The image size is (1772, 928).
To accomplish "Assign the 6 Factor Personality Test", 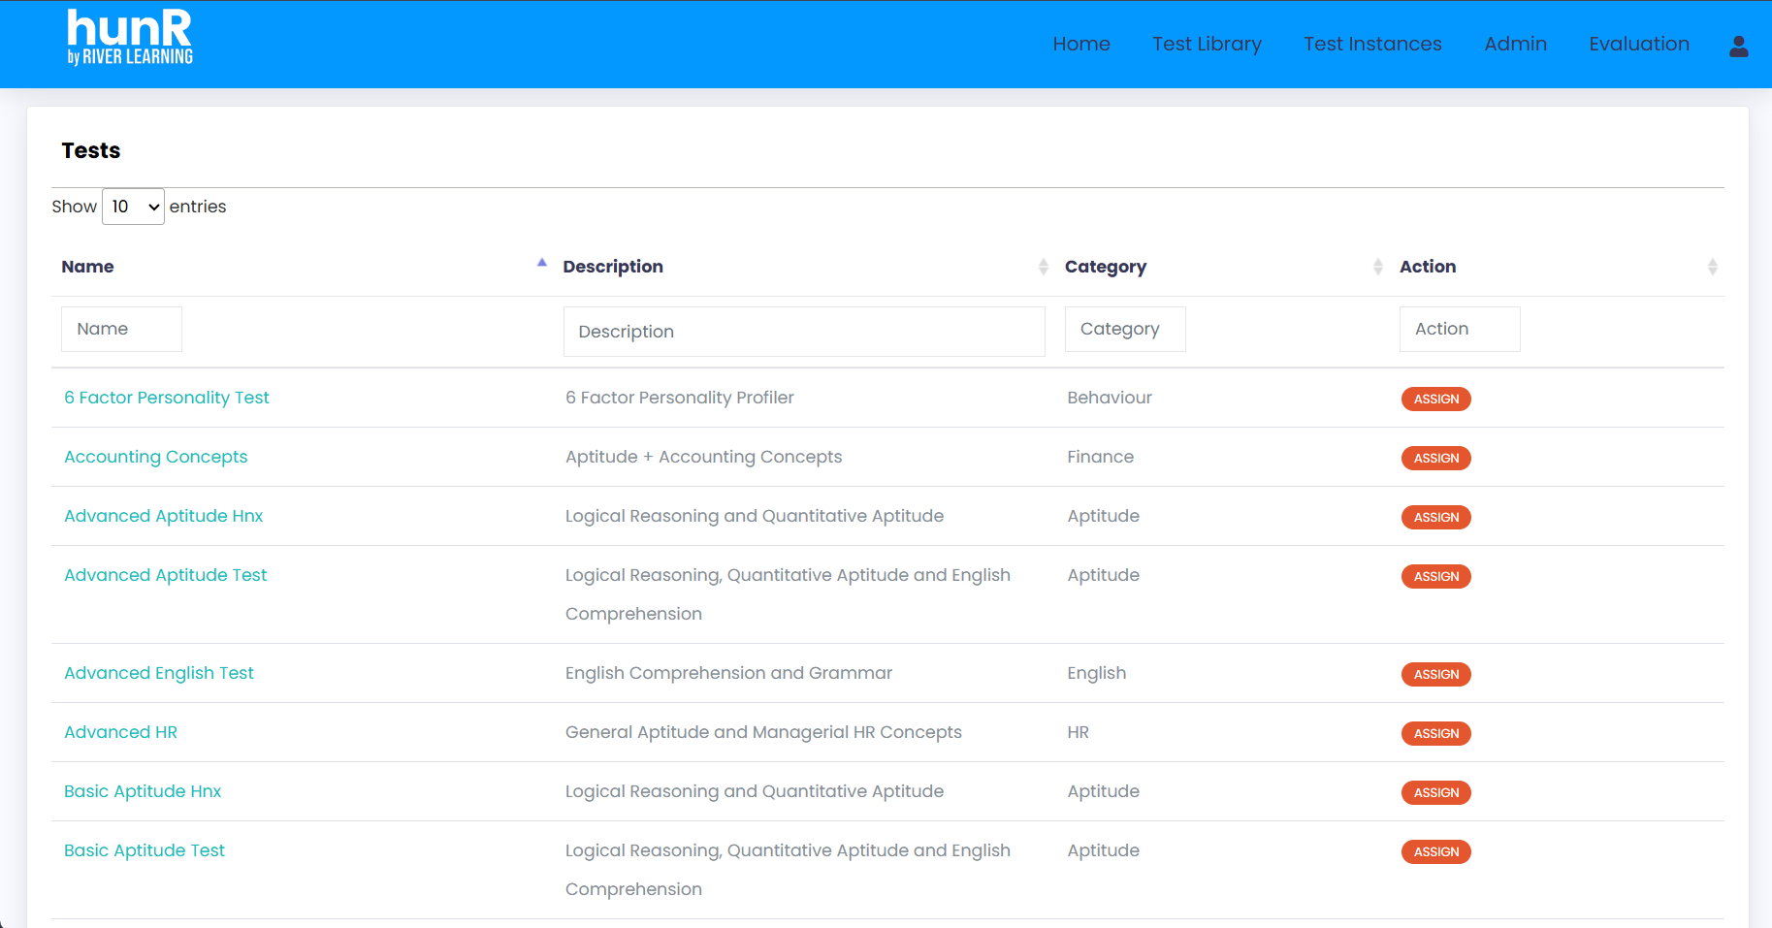I will (x=1436, y=399).
